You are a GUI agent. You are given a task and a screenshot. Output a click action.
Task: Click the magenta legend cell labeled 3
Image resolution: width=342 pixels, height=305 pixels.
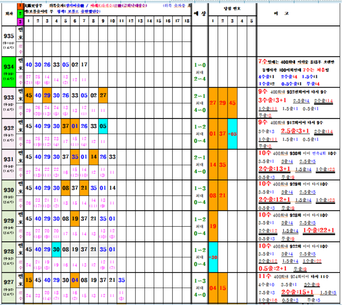(x=20, y=22)
